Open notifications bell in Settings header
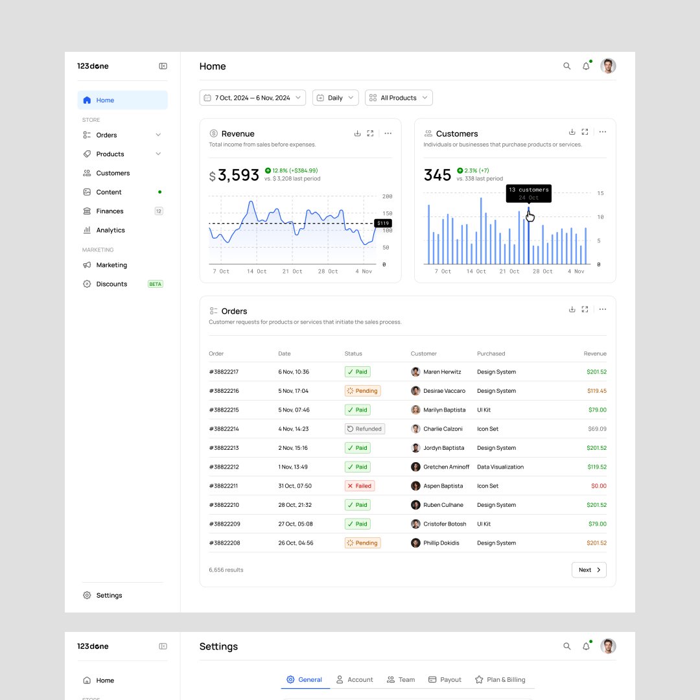Viewport: 700px width, 700px height. (586, 646)
